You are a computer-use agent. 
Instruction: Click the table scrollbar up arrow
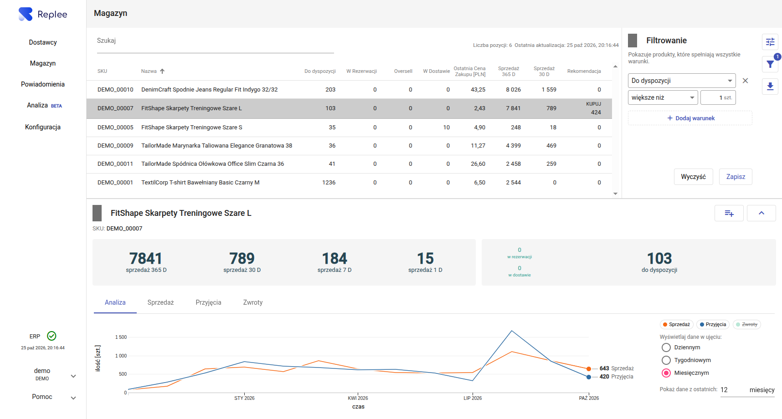pyautogui.click(x=615, y=66)
